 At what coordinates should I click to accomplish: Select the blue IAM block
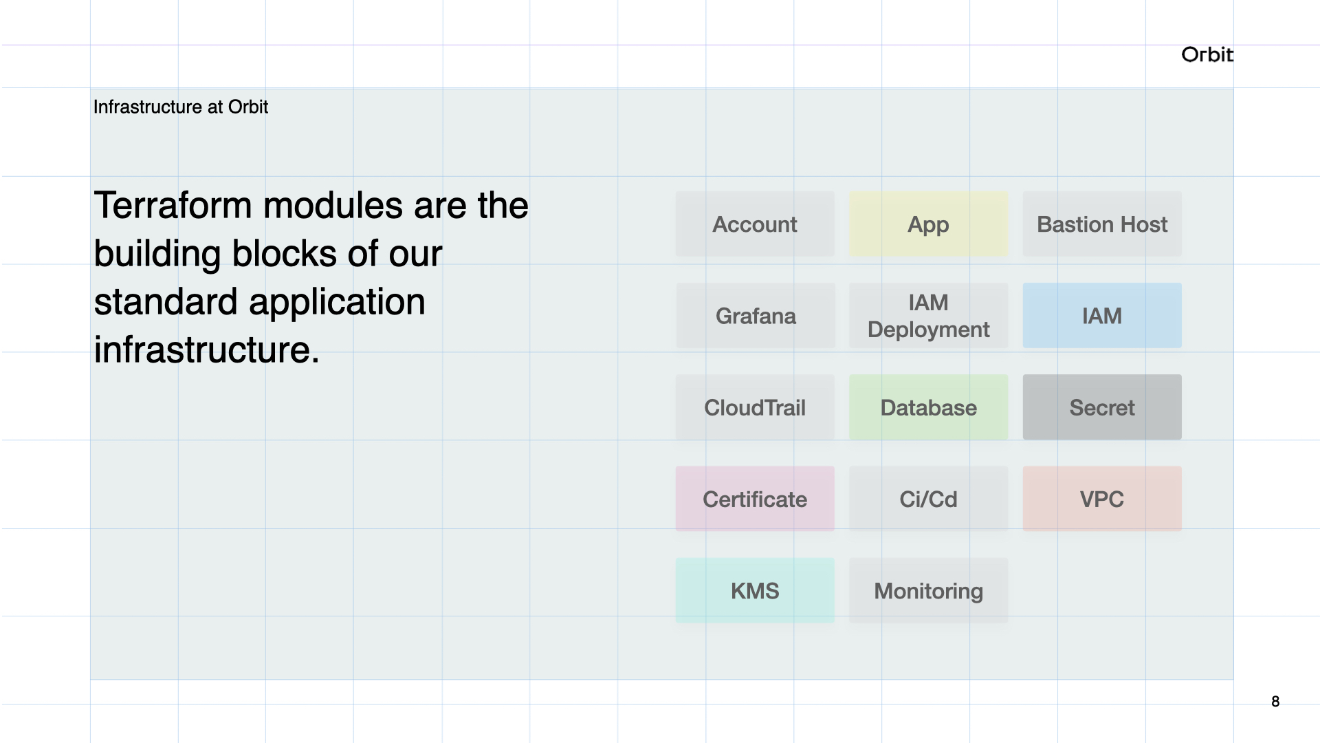click(x=1101, y=316)
